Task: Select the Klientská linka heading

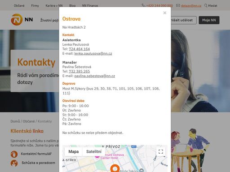Action: tap(27, 131)
